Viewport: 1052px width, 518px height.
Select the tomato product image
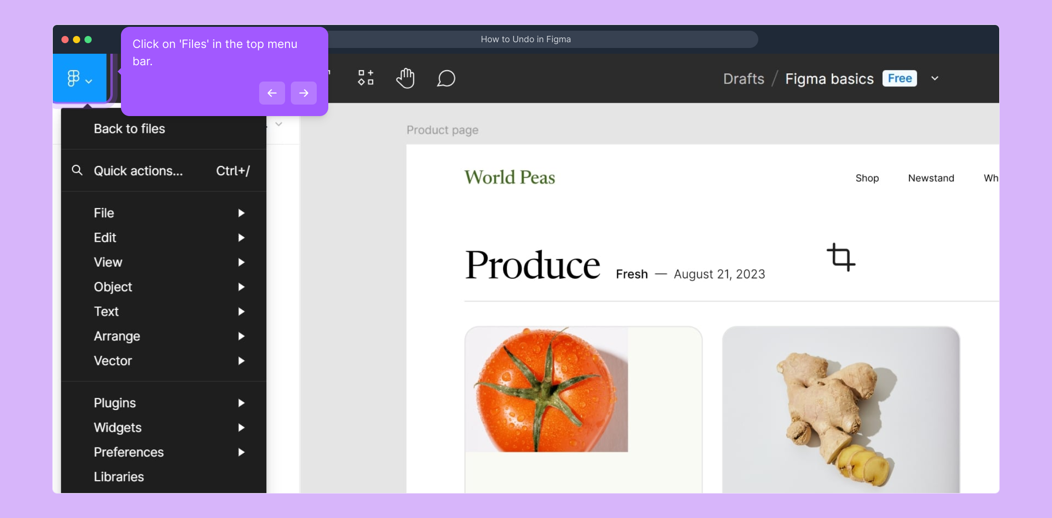[x=547, y=389]
